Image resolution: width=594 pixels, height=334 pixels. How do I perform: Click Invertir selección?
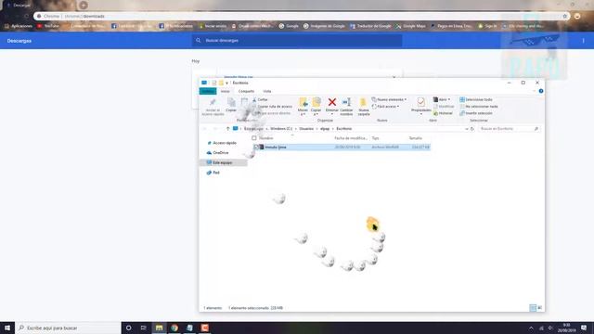click(476, 113)
